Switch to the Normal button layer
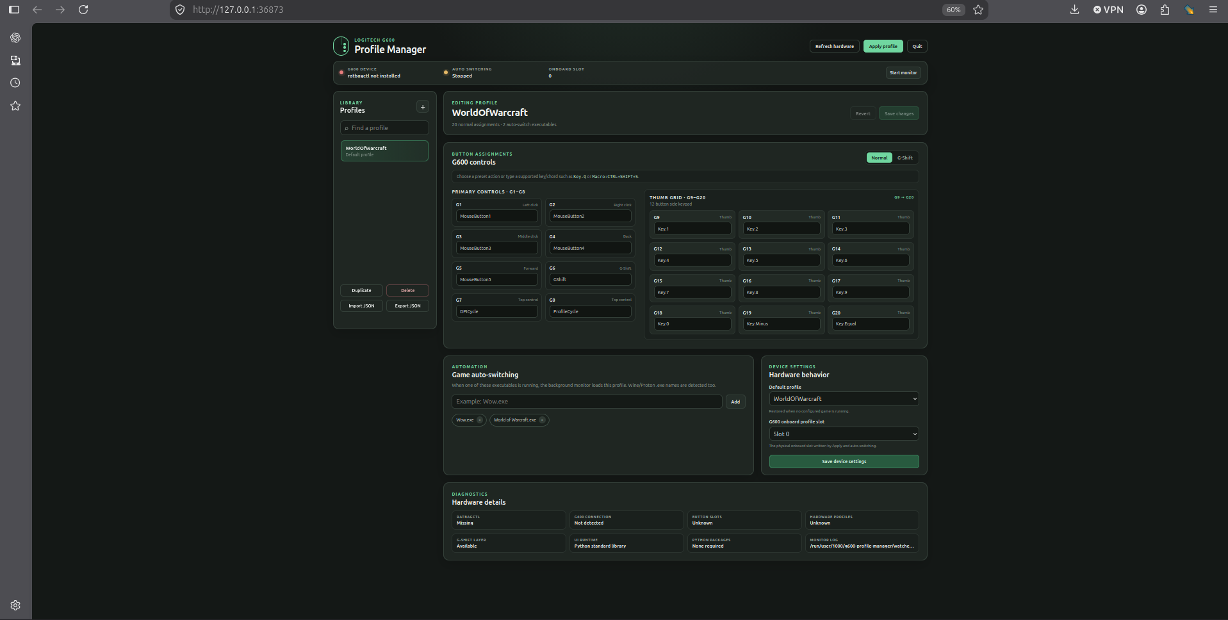 pyautogui.click(x=880, y=158)
